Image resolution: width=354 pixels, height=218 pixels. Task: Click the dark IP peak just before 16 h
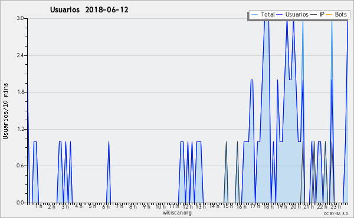(237, 173)
